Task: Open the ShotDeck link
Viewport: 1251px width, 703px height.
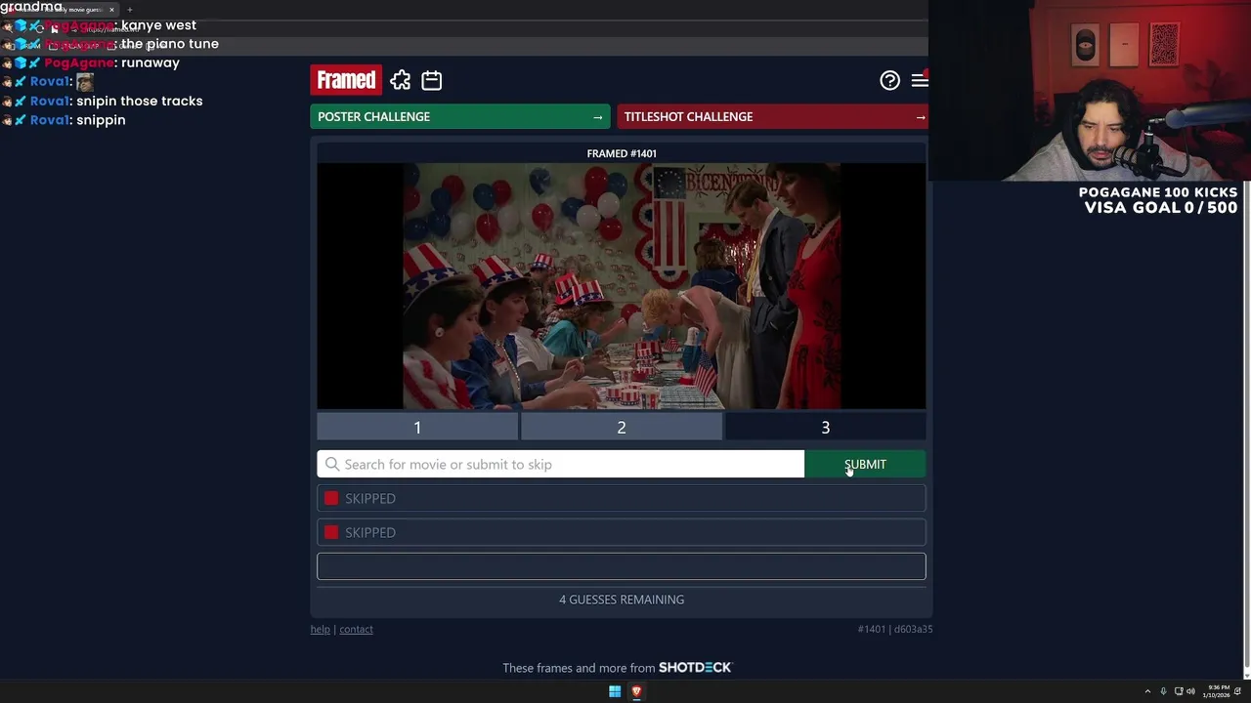Action: click(x=695, y=668)
